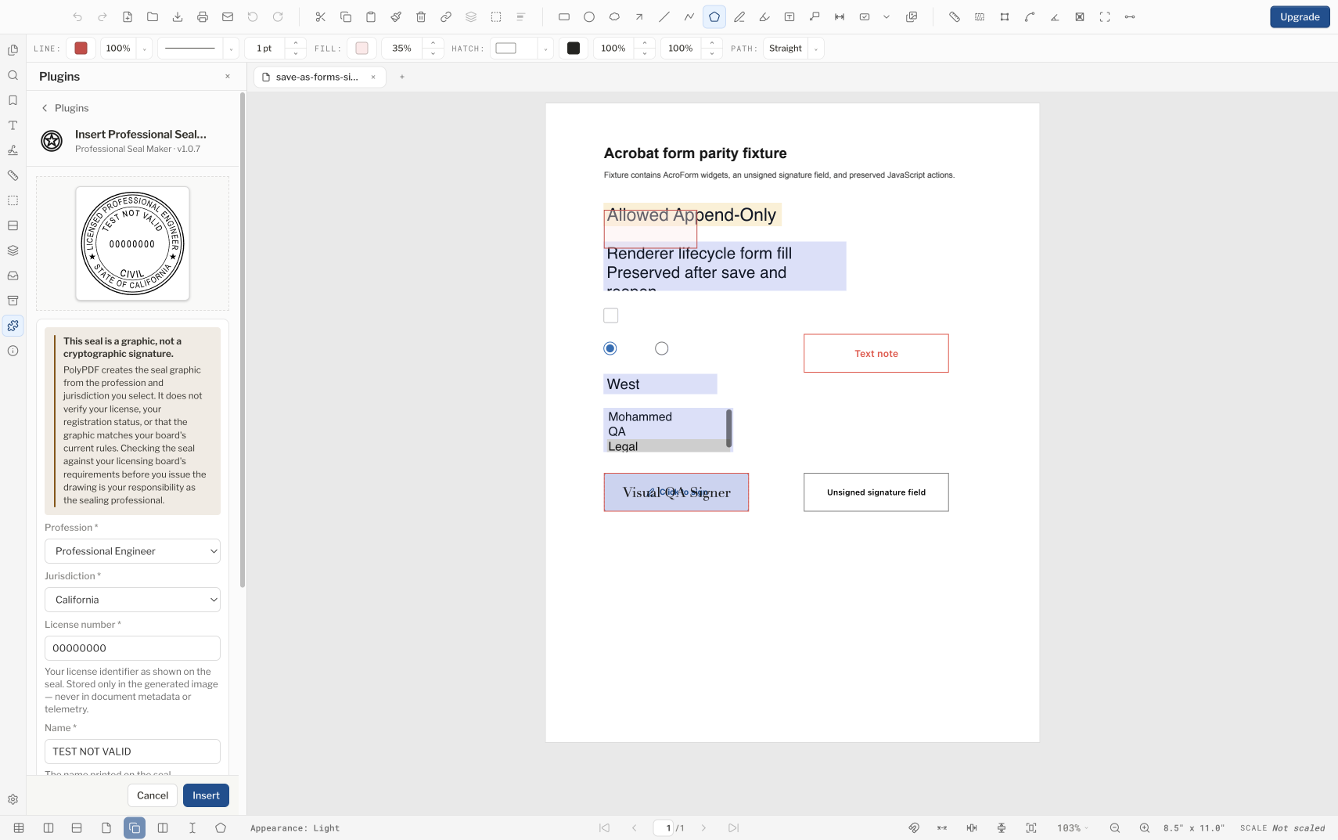Select the ruler measurement tool
This screenshot has height=840, width=1338.
coord(955,16)
